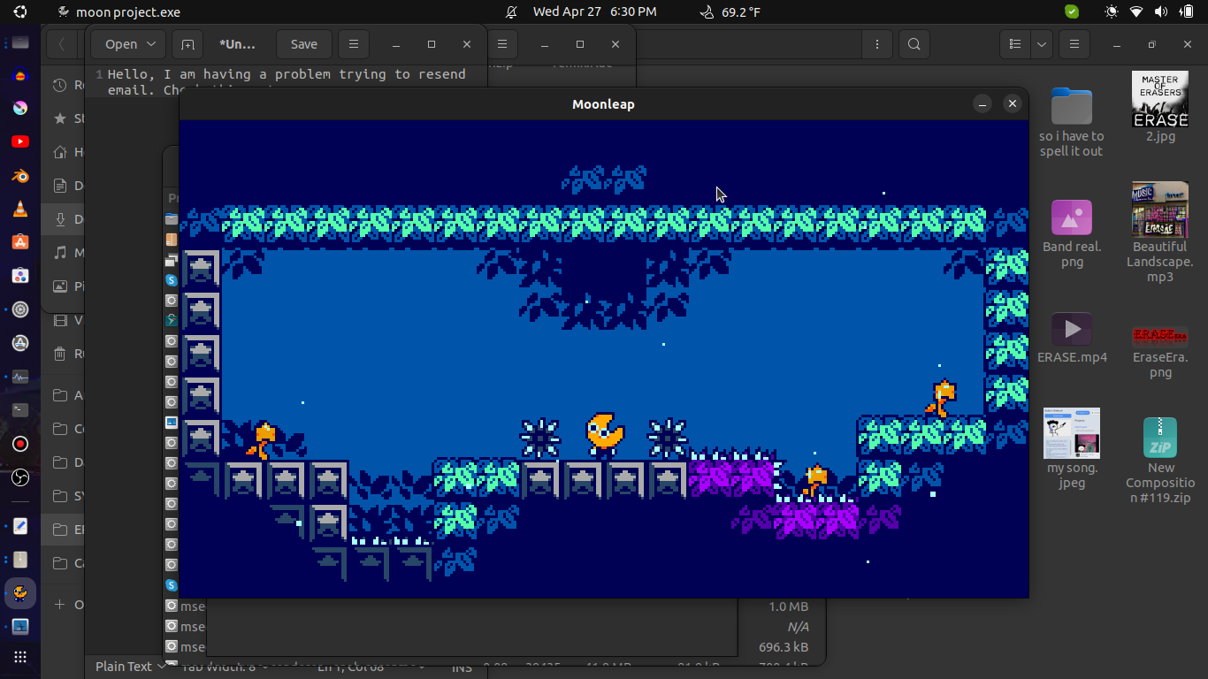
Task: Click the brightness sun tray icon
Action: pyautogui.click(x=1112, y=12)
